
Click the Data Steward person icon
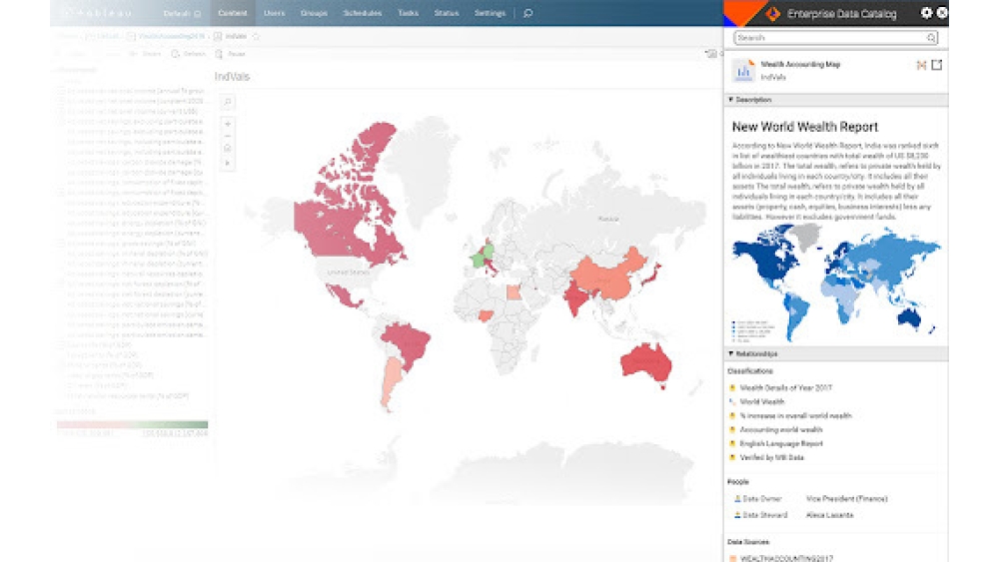tap(737, 515)
